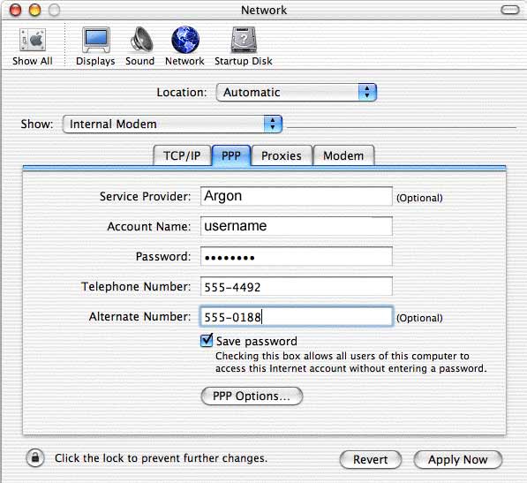Select the Network globe icon
527x483 pixels.
[x=185, y=40]
